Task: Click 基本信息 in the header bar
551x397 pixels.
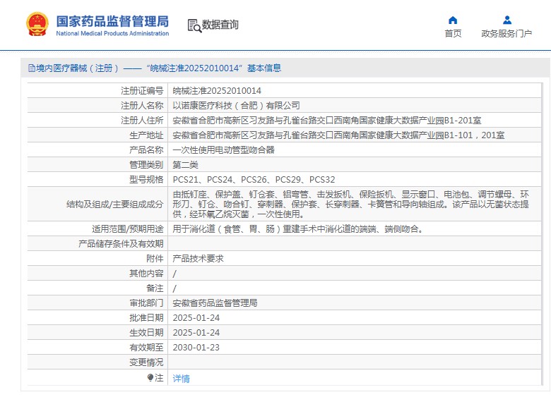Action: click(264, 68)
